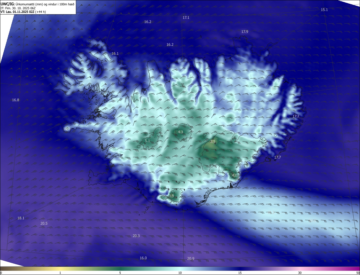Click the 16.8 wind value label
The width and height of the screenshot is (360, 275).
click(x=15, y=100)
